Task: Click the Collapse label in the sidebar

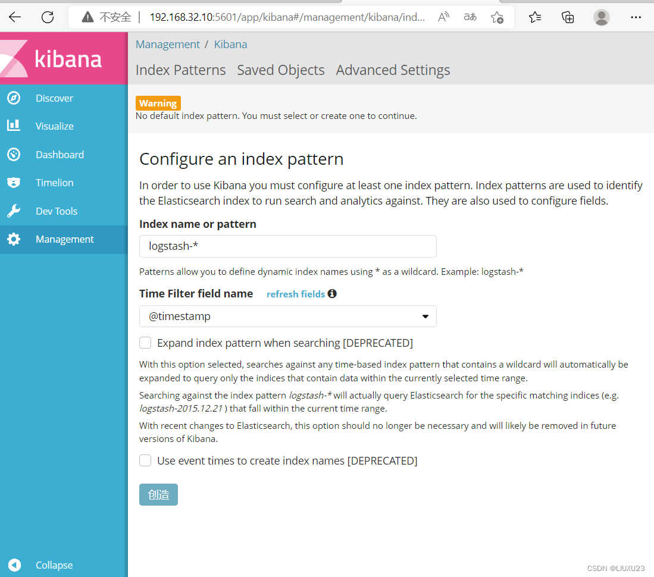Action: point(54,565)
